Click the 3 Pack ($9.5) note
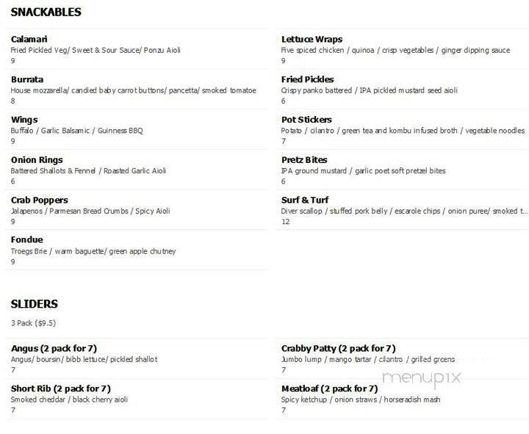 (x=33, y=323)
